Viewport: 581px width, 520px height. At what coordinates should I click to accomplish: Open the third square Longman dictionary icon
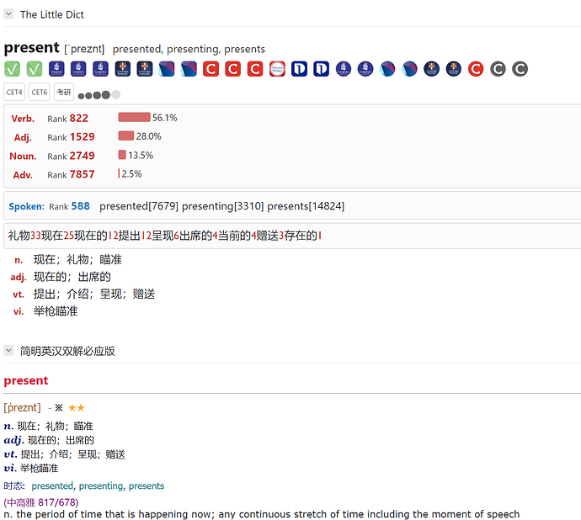pyautogui.click(x=100, y=69)
